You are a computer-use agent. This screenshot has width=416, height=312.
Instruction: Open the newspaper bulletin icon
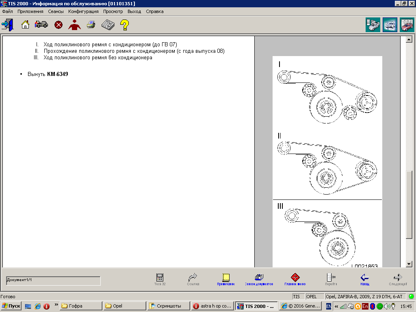coord(108,25)
